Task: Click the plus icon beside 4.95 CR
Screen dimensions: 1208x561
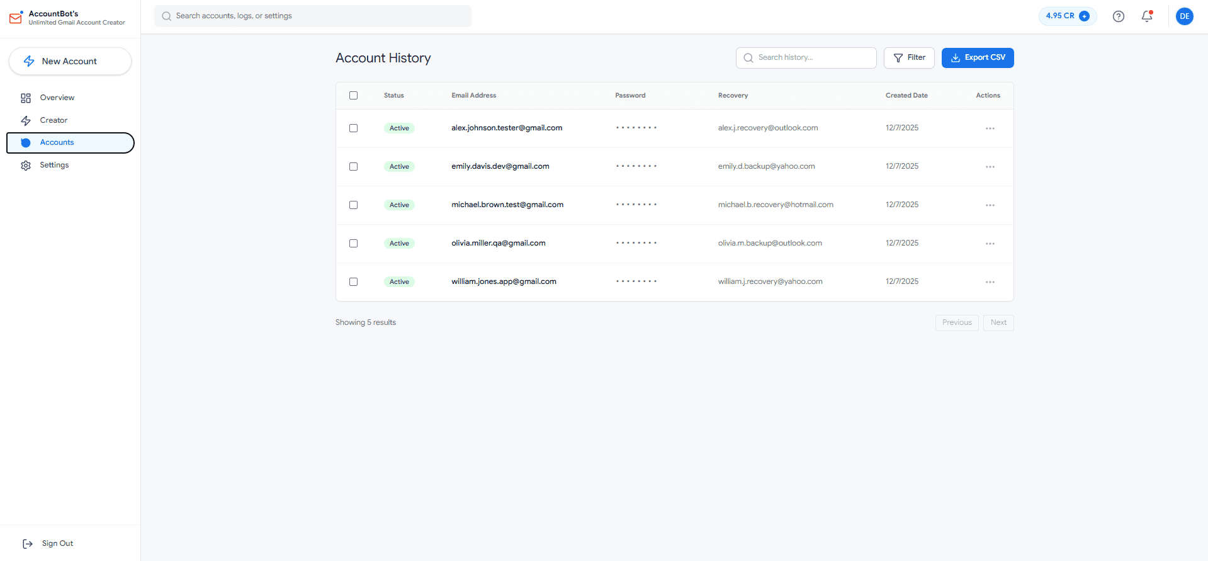Action: tap(1084, 16)
